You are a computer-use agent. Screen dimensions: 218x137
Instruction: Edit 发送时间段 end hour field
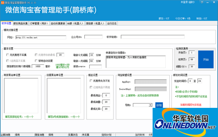[x=199, y=81]
